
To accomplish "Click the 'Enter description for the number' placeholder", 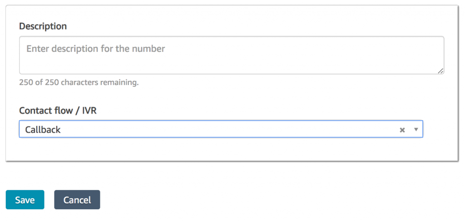I will 96,48.
